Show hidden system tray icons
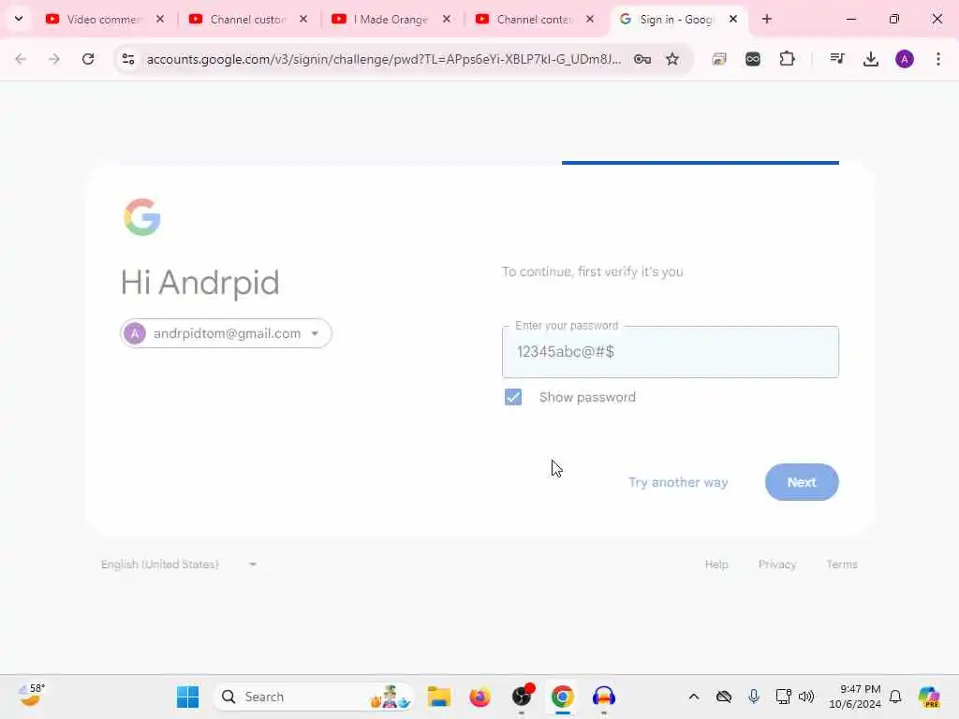The height and width of the screenshot is (719, 959). [694, 697]
